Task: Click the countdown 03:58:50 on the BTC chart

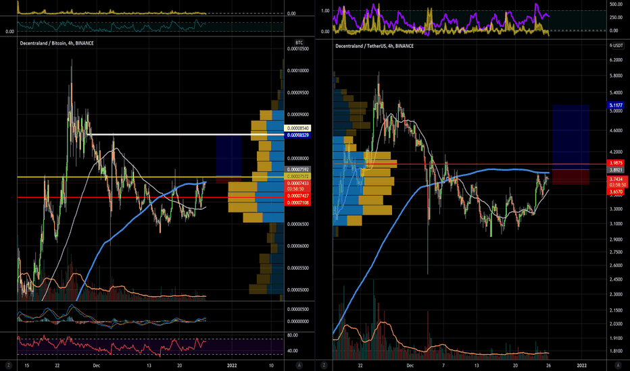Action: coord(295,189)
